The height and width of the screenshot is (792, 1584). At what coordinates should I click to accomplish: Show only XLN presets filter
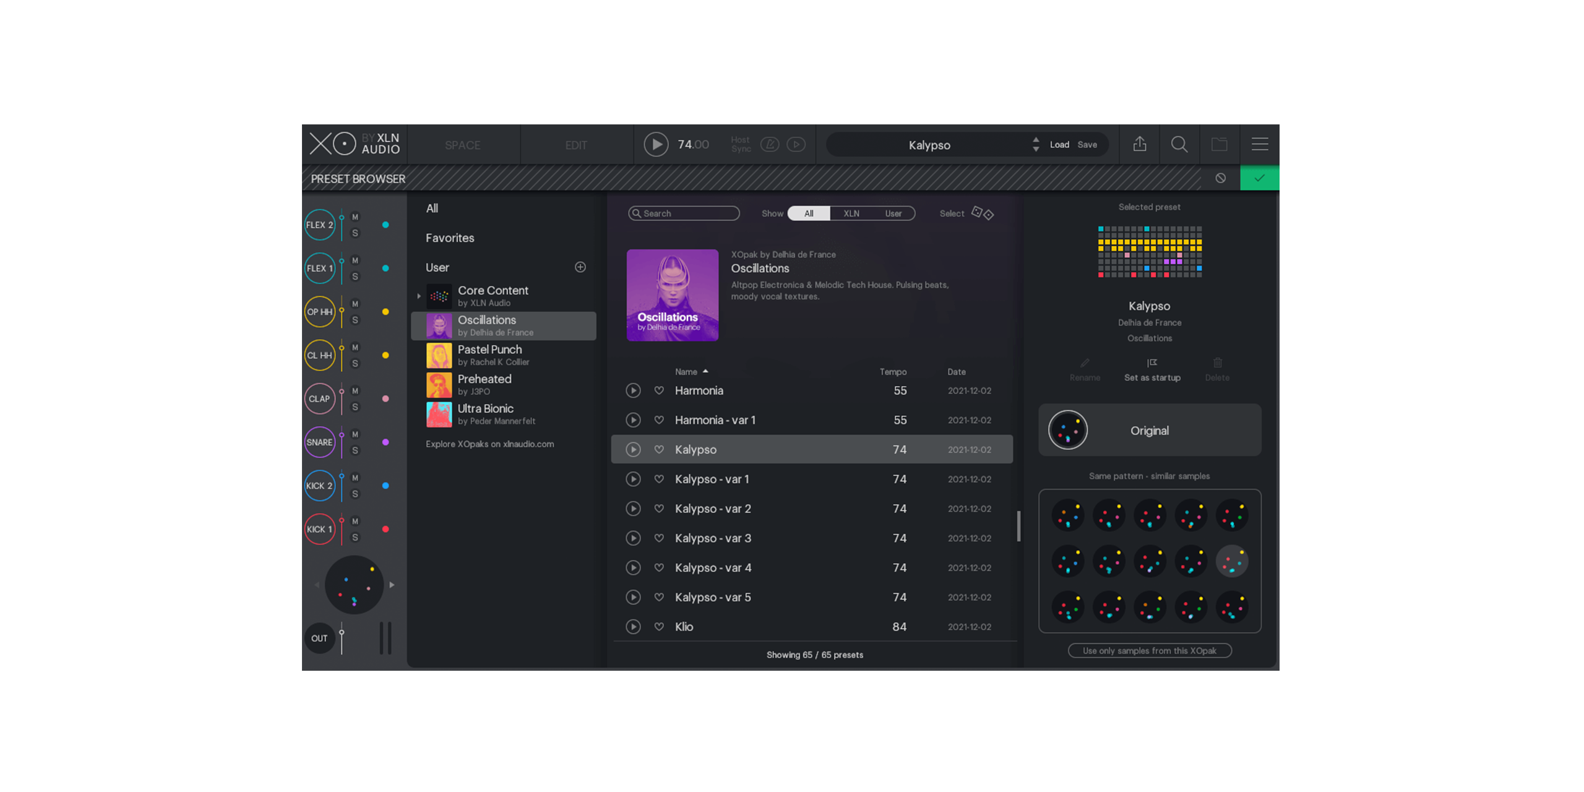click(851, 213)
